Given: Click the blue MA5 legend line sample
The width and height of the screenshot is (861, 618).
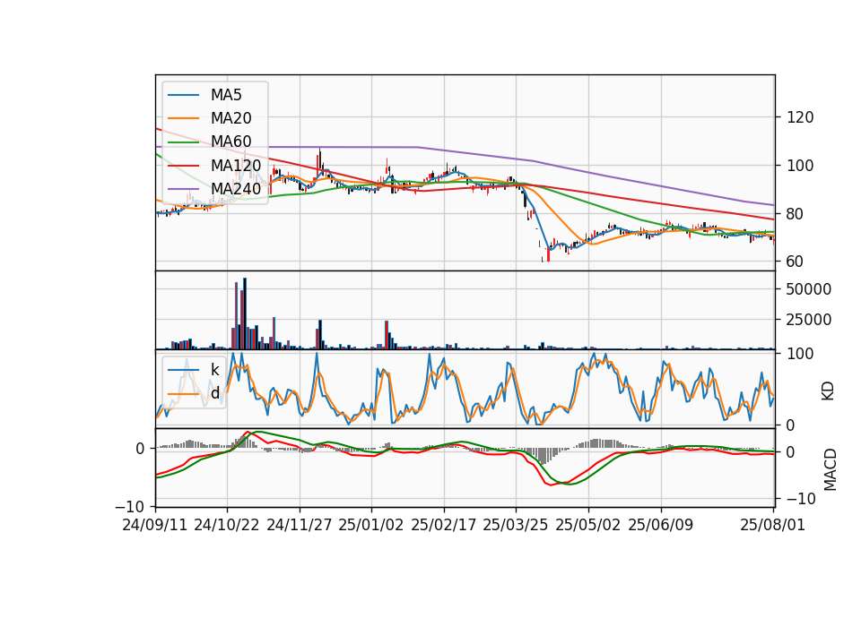Looking at the screenshot, I should coord(183,96).
